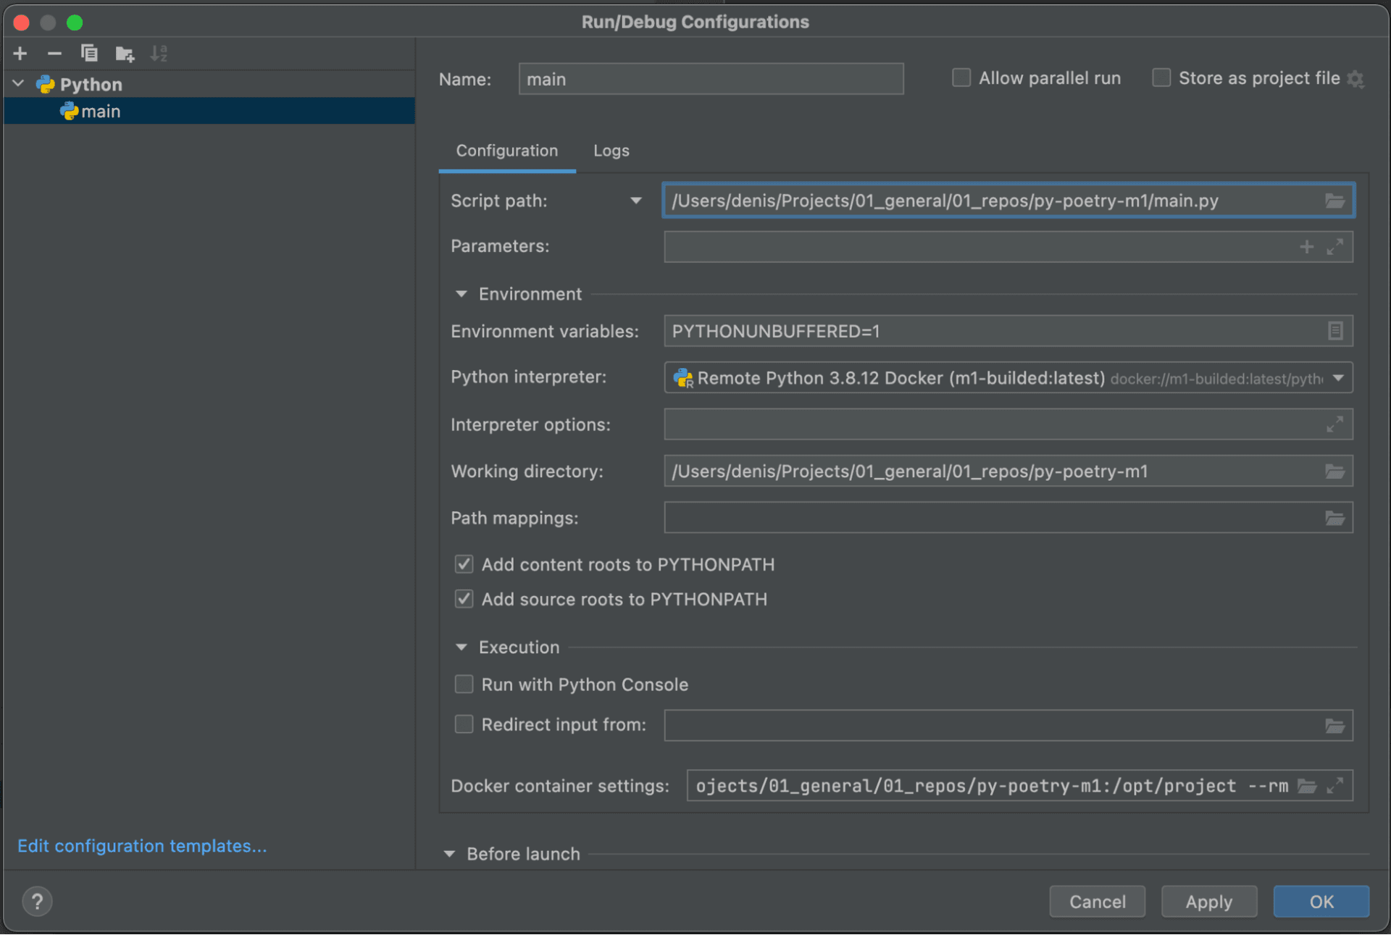Enable the Allow parallel run checkbox
The height and width of the screenshot is (935, 1391).
click(961, 78)
